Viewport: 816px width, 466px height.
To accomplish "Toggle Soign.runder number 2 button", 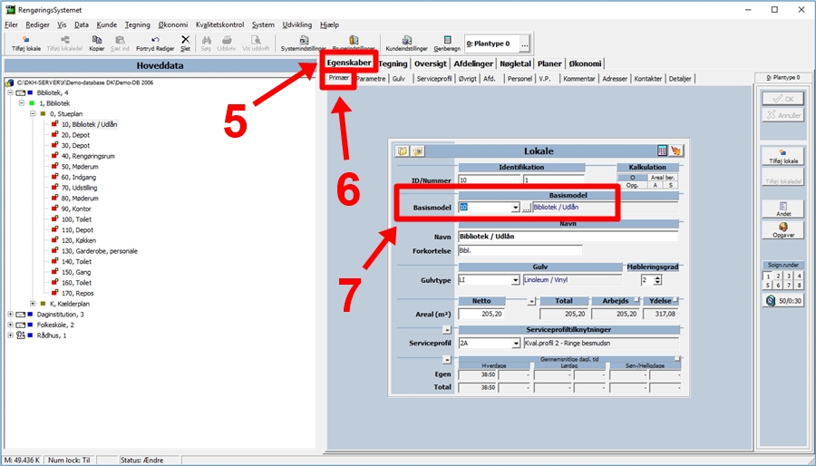I will [778, 277].
